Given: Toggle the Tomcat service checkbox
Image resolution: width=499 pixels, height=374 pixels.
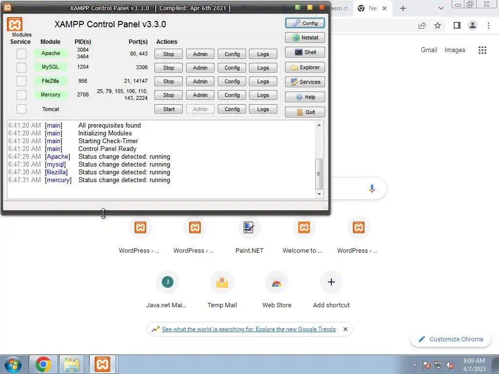Looking at the screenshot, I should 21,109.
